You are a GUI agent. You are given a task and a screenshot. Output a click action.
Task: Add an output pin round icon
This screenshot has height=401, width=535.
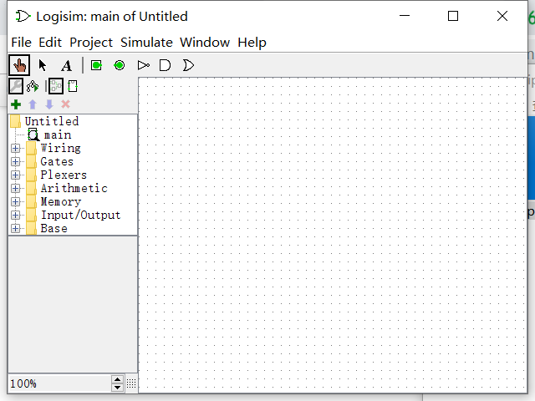point(120,65)
